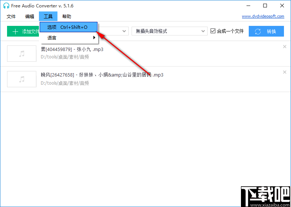The height and width of the screenshot is (207, 291).
Task: Click the refresh arrows icon on 转换
Action: point(258,31)
